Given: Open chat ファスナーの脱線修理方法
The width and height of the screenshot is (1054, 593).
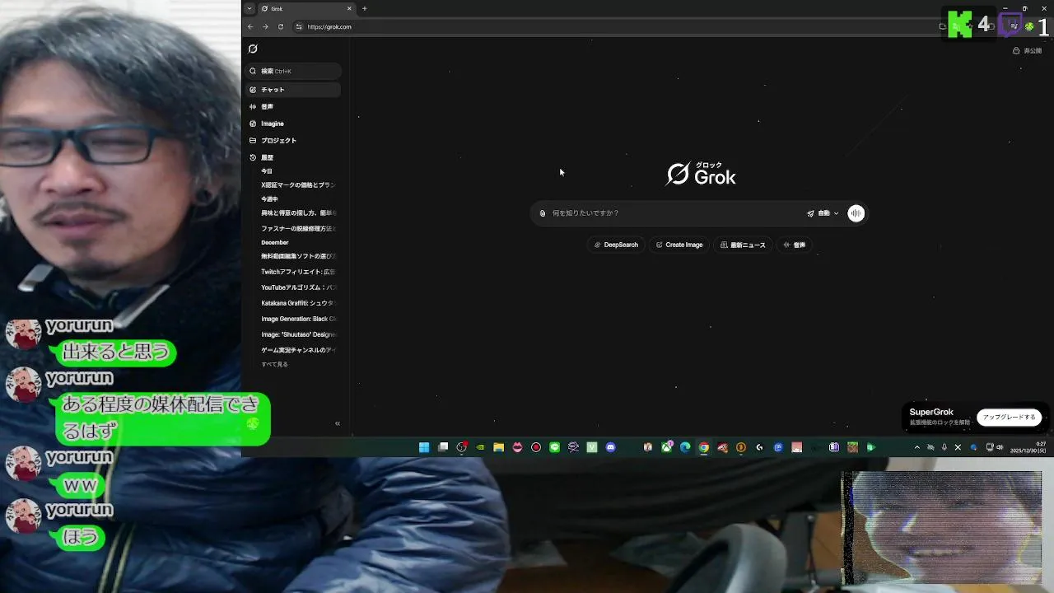Looking at the screenshot, I should (x=298, y=228).
